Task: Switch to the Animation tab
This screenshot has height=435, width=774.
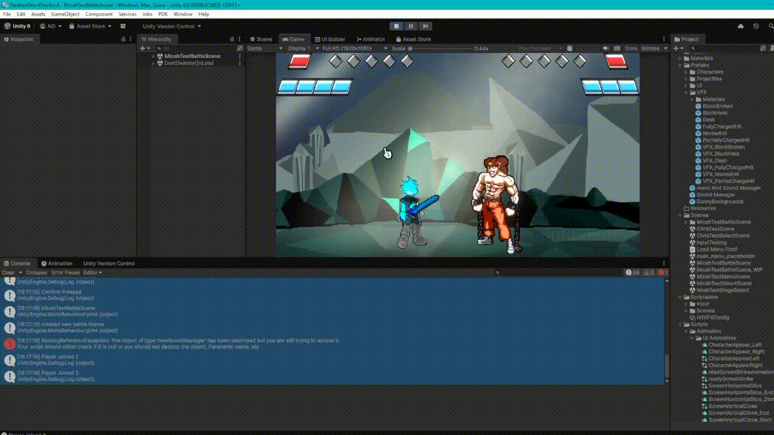Action: 57,263
